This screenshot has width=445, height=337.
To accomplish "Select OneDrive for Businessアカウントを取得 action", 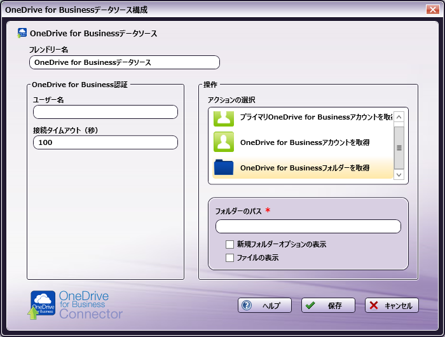I will (303, 142).
